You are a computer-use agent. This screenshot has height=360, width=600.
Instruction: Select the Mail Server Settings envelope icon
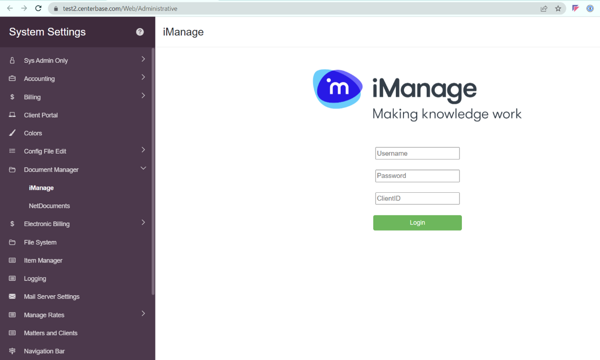[x=12, y=296]
